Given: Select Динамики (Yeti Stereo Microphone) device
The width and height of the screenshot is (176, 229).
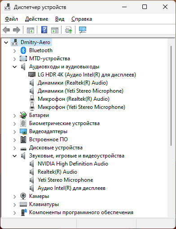Looking at the screenshot, I should pos(80,91).
